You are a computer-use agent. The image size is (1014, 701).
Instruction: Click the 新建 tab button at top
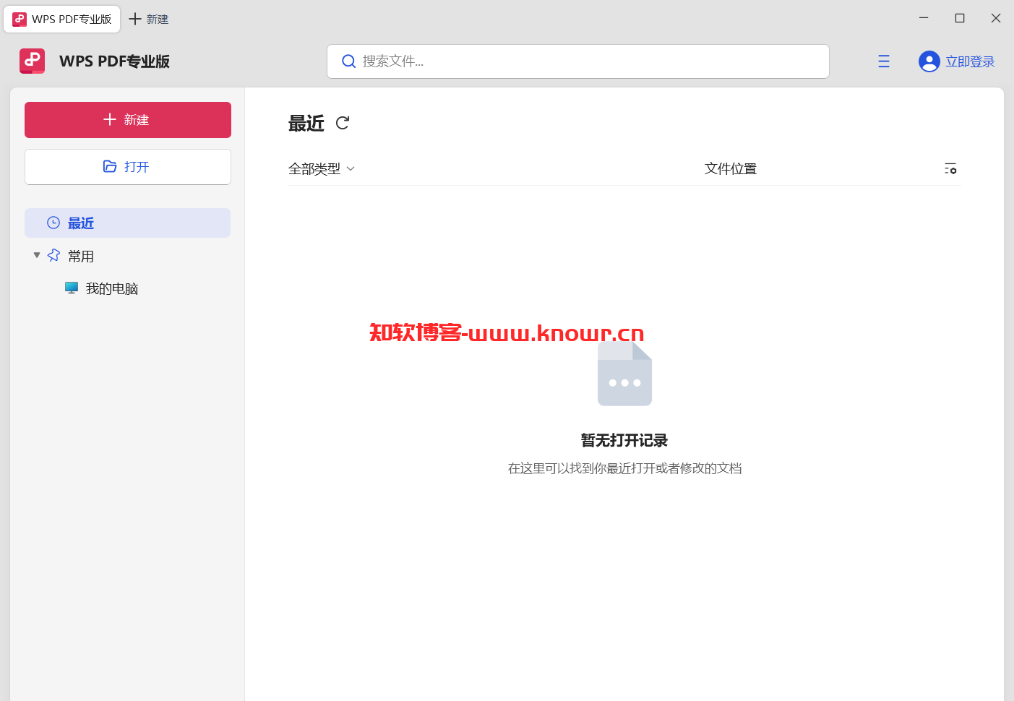coord(148,19)
